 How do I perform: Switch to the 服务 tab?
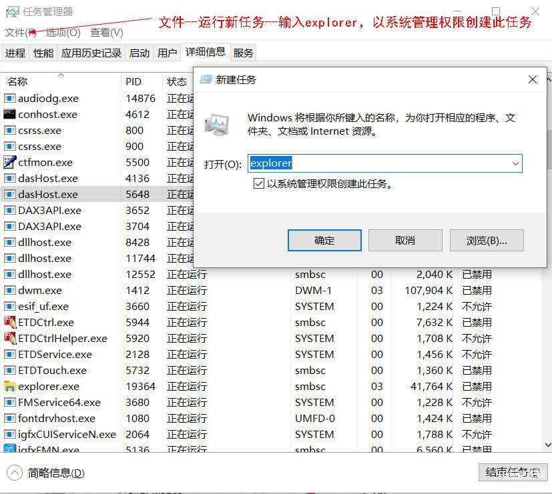click(x=243, y=53)
